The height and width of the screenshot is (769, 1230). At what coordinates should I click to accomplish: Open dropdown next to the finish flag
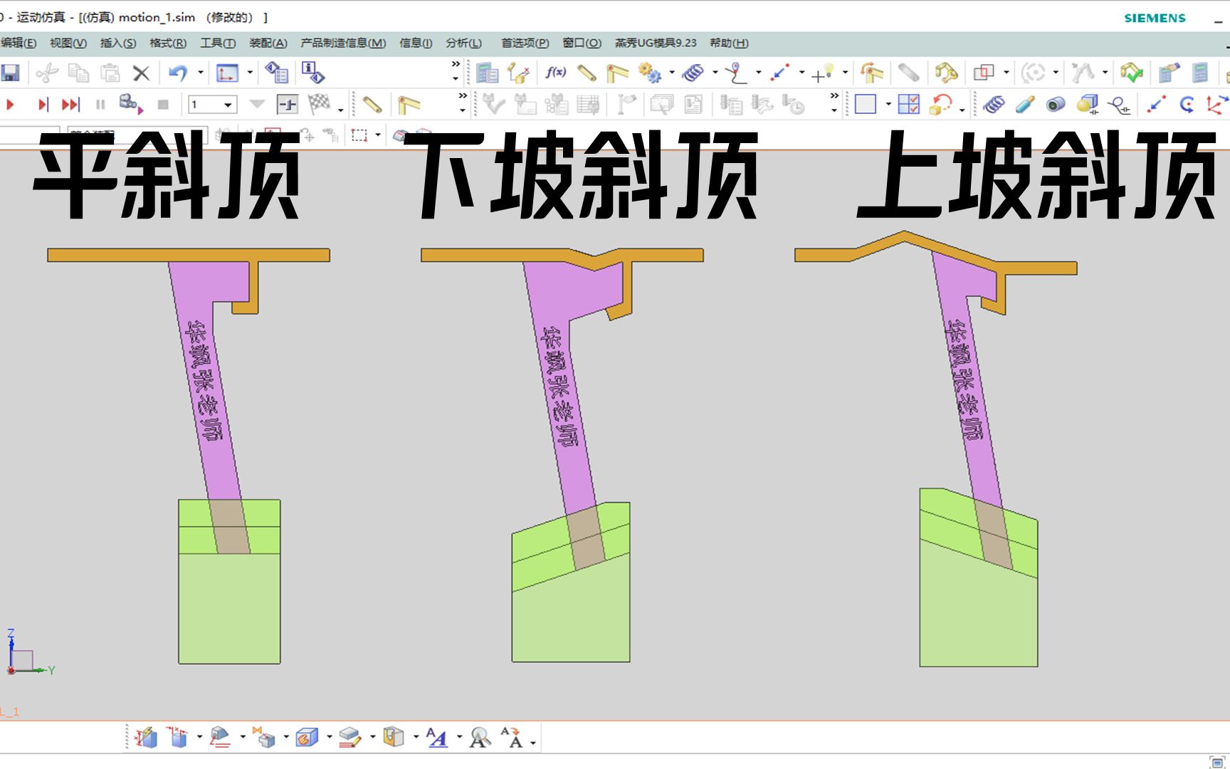tap(340, 110)
